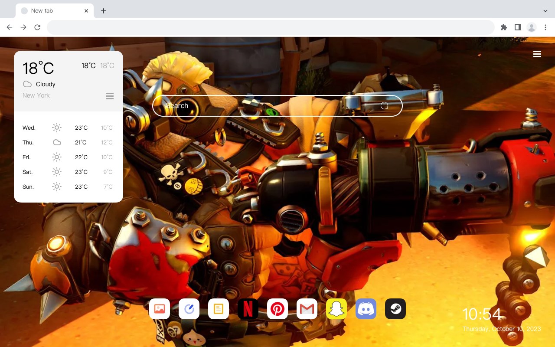This screenshot has height=347, width=555.
Task: Open the Pinterest shortcut
Action: tap(277, 309)
